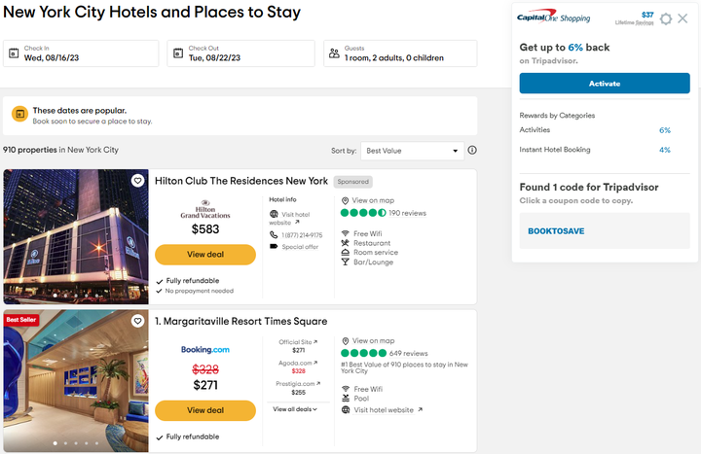701x454 pixels.
Task: Click the Hilton phone number icon
Action: [x=275, y=234]
